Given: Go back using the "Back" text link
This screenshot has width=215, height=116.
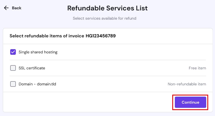Looking at the screenshot, I should point(16,8).
